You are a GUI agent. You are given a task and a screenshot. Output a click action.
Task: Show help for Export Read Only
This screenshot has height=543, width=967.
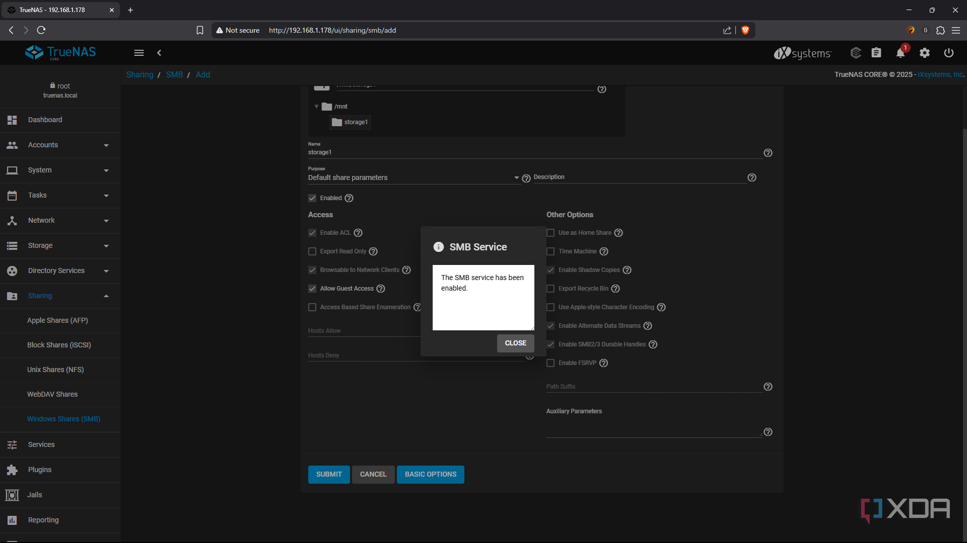tap(373, 251)
